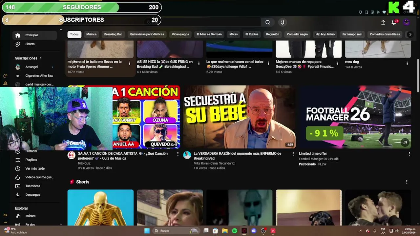Open the ad blocker shield icon
Viewport: 420px width, 236px height.
[x=372, y=12]
